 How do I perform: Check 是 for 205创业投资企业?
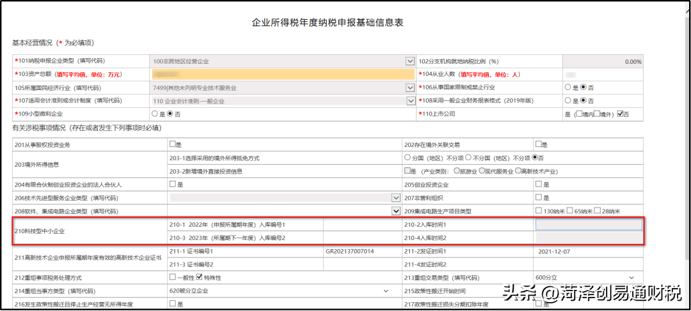[538, 185]
